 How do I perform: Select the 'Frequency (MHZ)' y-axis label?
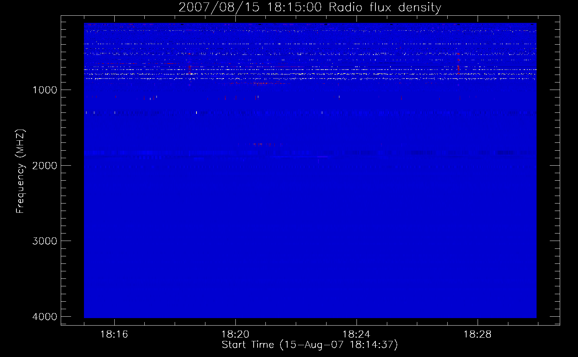click(21, 171)
